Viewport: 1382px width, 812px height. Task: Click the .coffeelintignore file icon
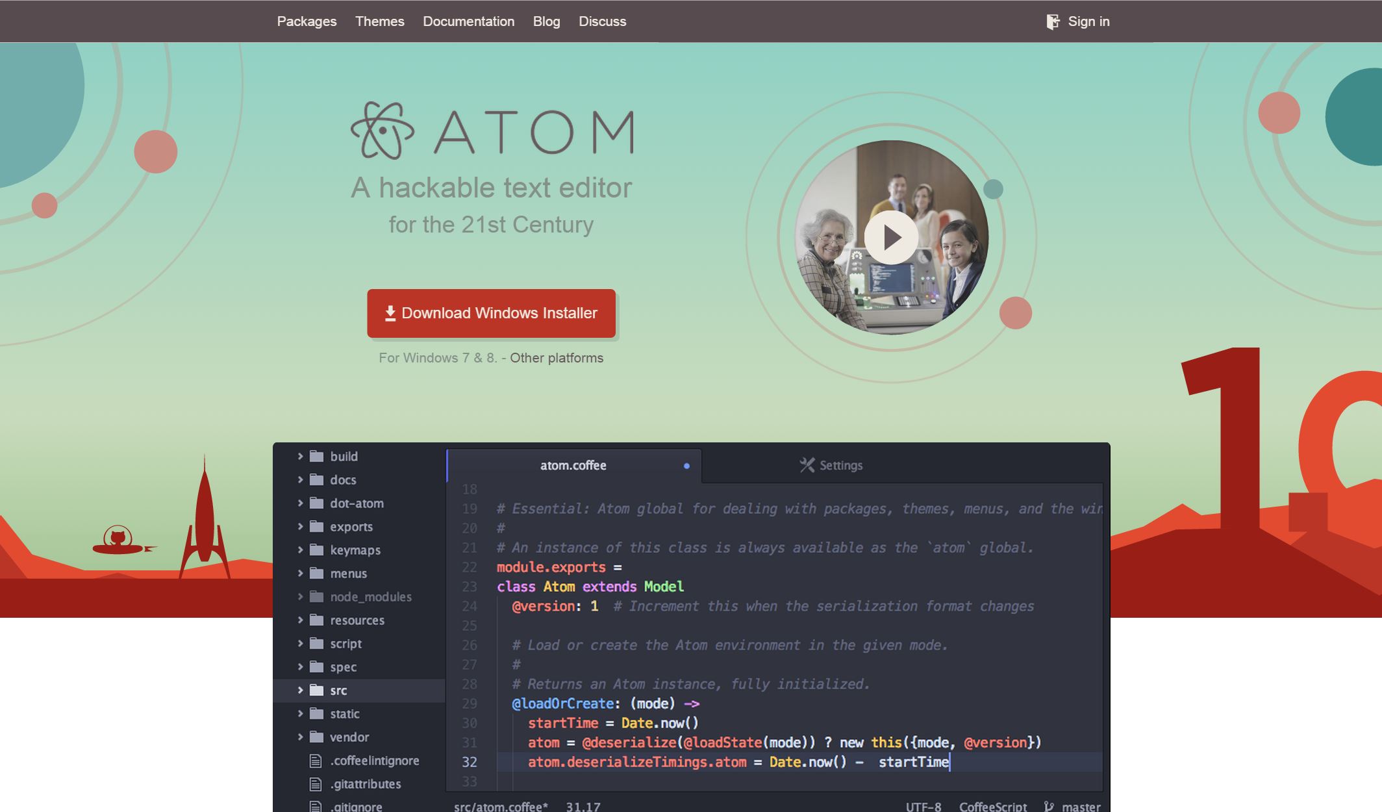[316, 761]
